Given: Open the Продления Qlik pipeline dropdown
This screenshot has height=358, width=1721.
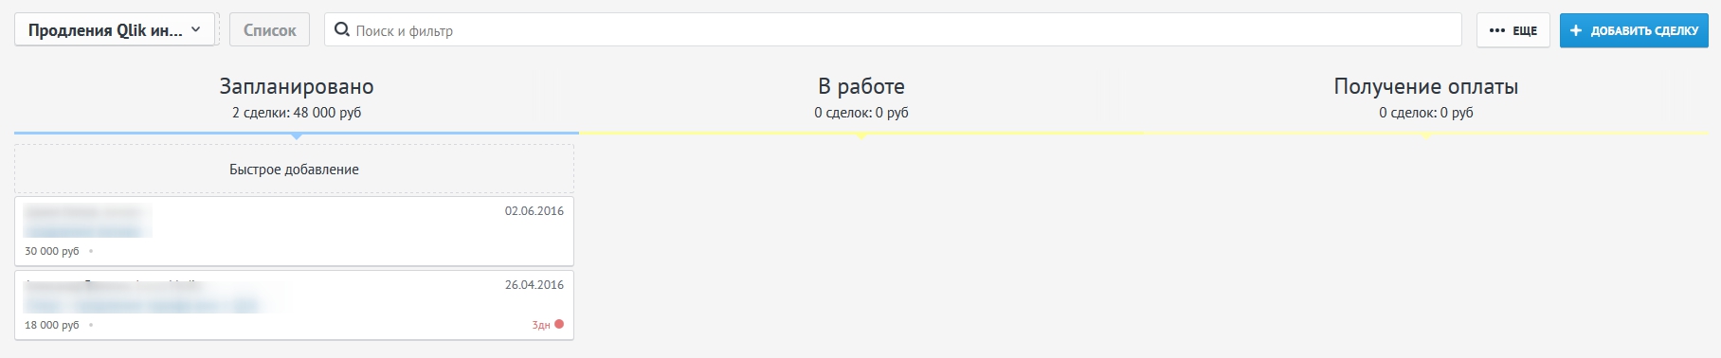Looking at the screenshot, I should [x=115, y=29].
